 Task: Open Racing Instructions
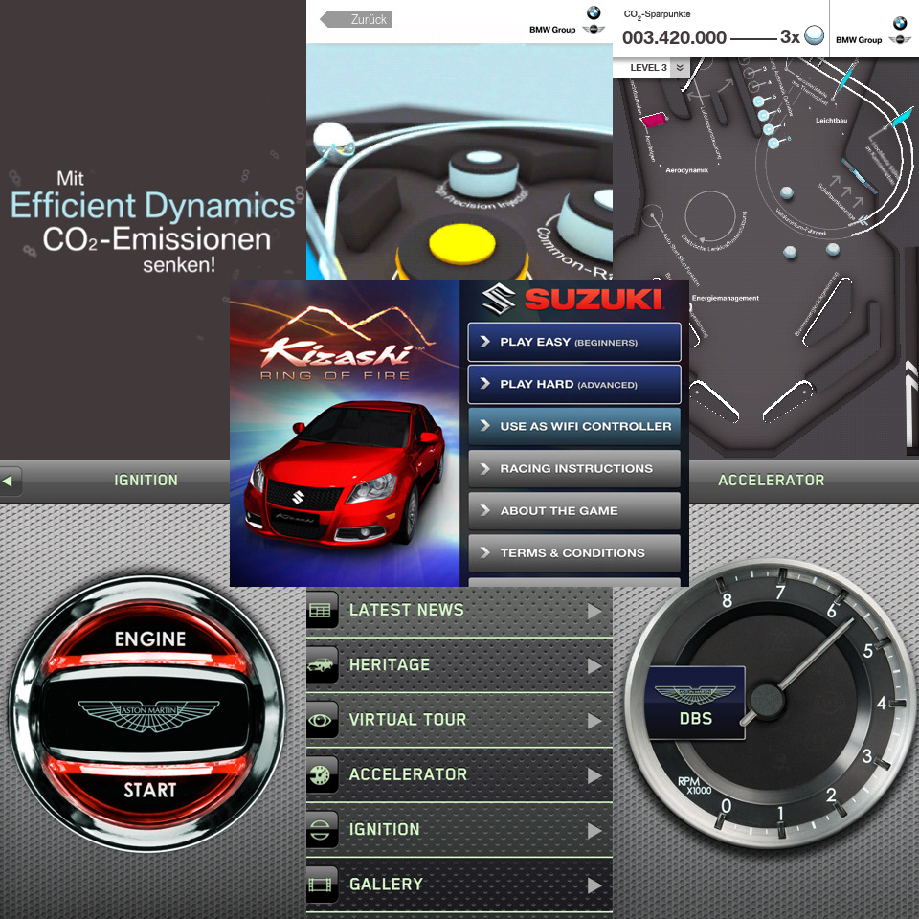point(574,468)
